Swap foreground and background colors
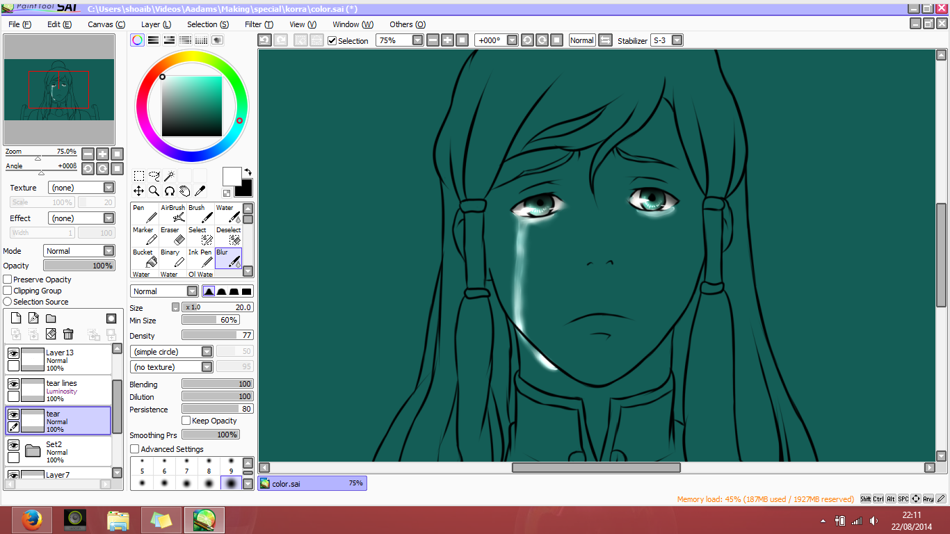Screen dimensions: 950x534 248,172
